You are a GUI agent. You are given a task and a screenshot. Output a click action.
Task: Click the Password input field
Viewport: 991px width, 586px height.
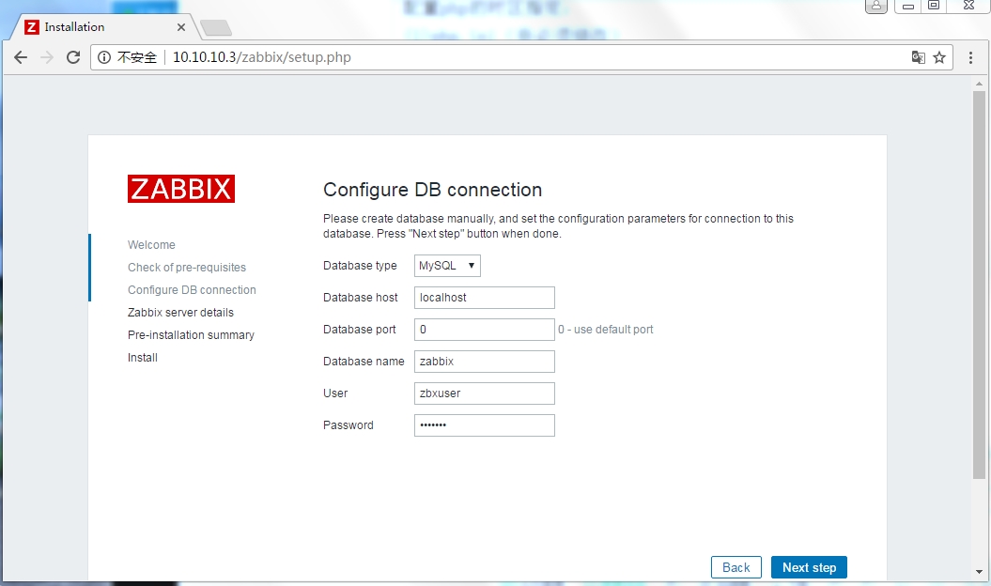pyautogui.click(x=485, y=425)
